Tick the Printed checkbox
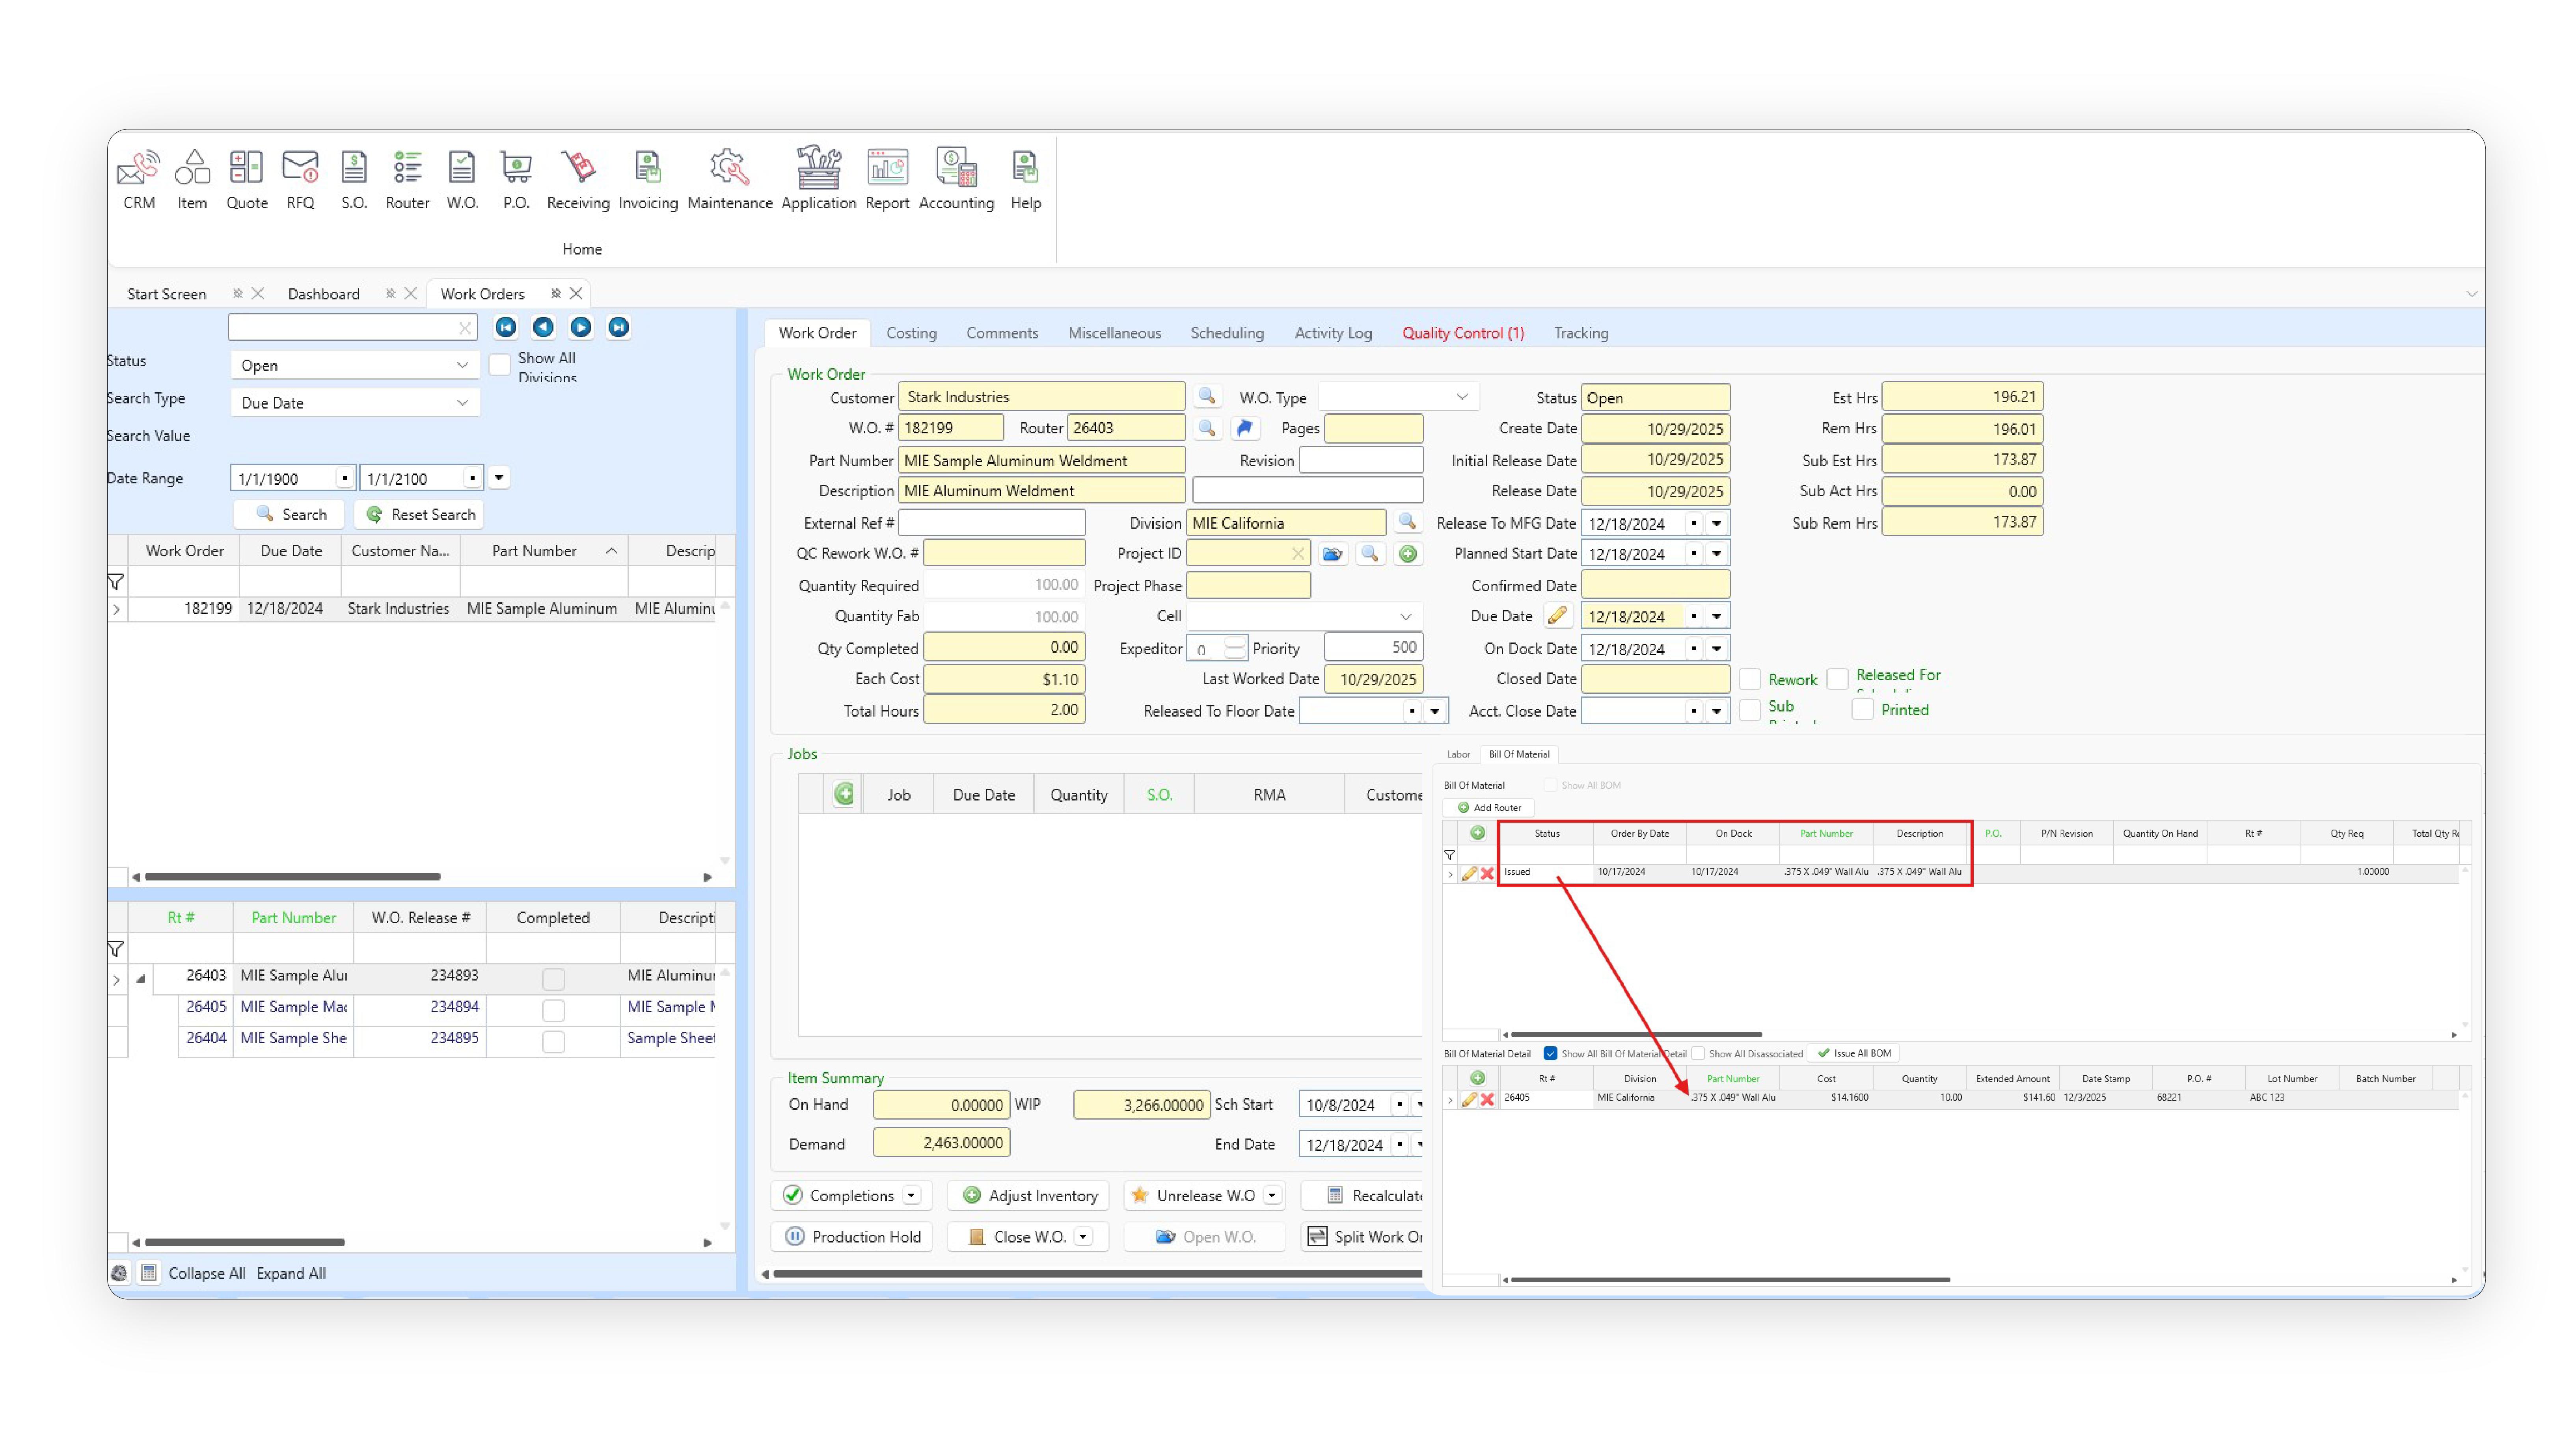 pos(1862,709)
